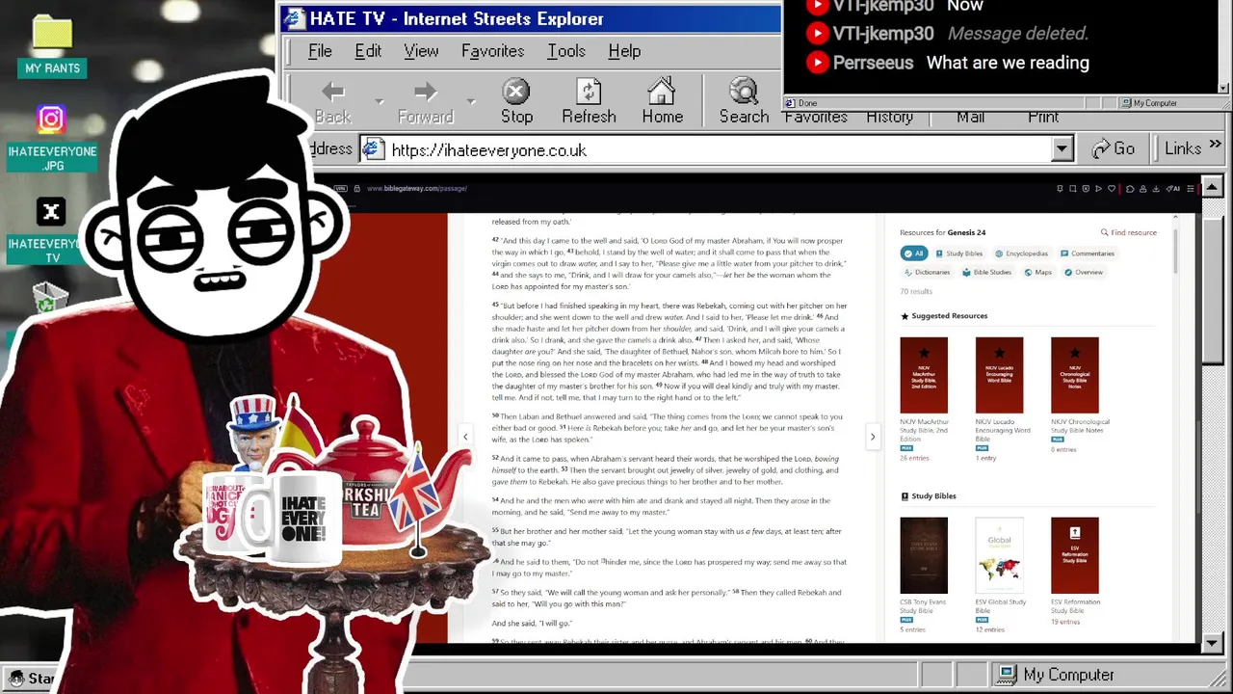Select the Dictionaries filter chip

(x=927, y=272)
